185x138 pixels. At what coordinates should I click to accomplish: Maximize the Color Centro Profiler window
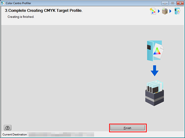[172, 3]
